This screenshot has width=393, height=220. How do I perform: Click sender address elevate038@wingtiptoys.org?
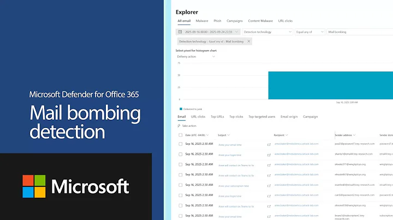[x=350, y=205]
